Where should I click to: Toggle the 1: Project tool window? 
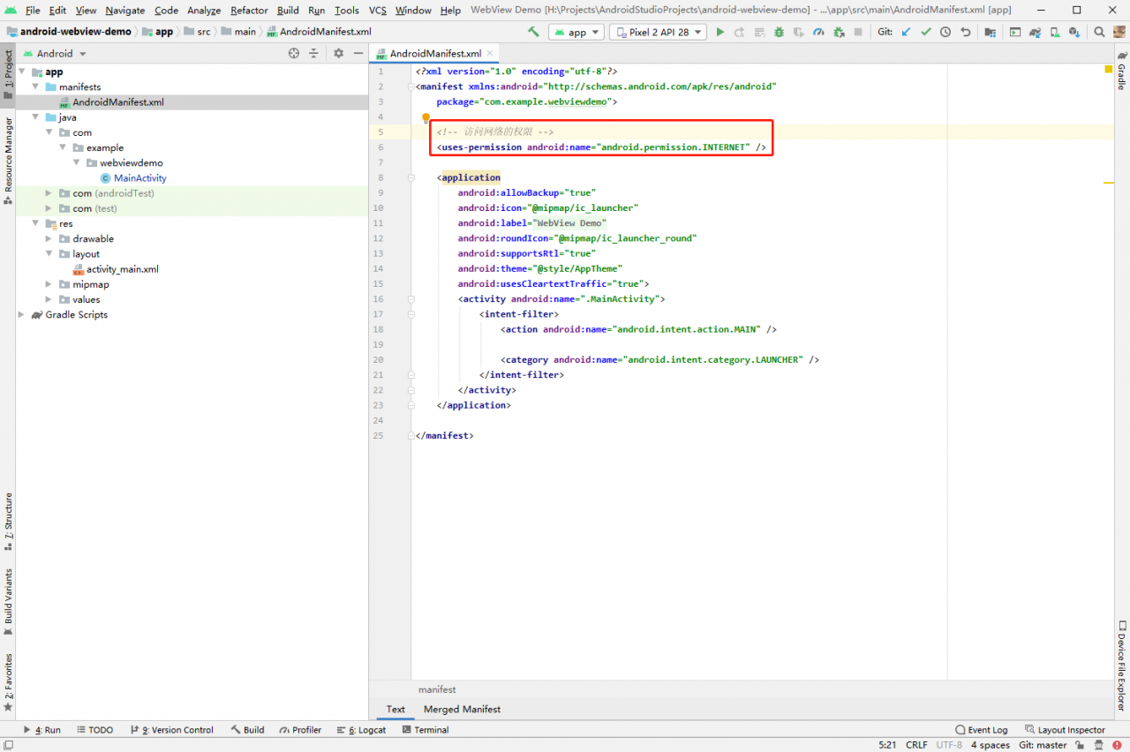tap(7, 75)
